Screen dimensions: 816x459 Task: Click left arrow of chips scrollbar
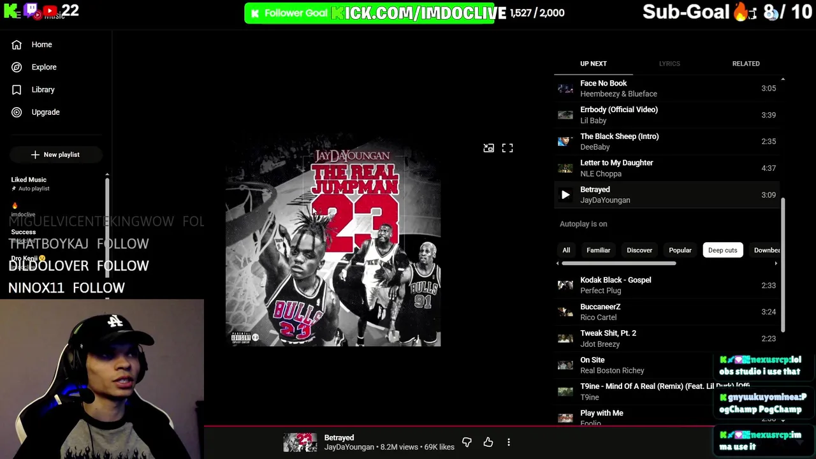557,263
